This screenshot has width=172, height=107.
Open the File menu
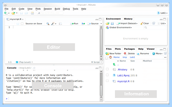click(7, 9)
